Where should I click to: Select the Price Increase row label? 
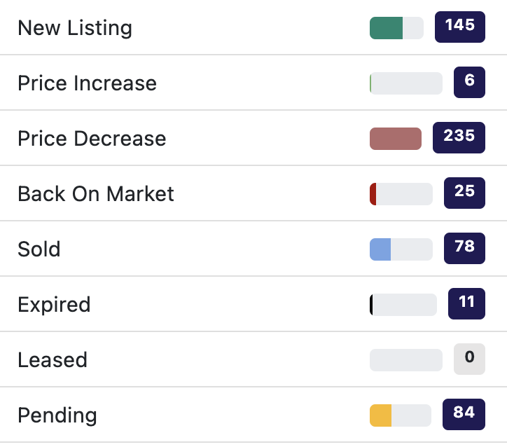click(87, 83)
